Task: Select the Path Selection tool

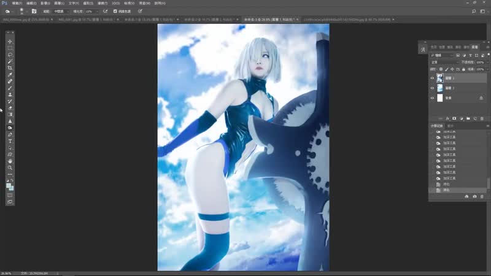Action: [x=10, y=148]
